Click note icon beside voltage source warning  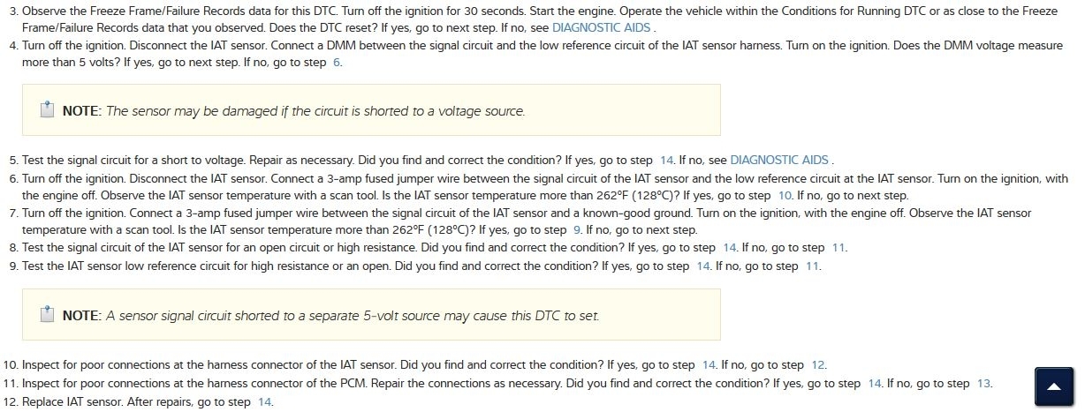coord(48,110)
